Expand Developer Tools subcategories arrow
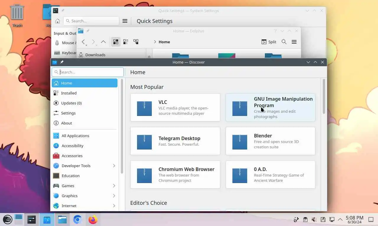The width and height of the screenshot is (378, 226). [114, 166]
